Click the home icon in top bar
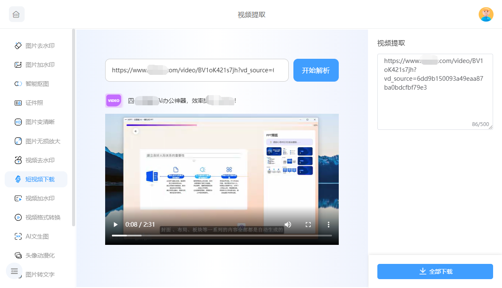The width and height of the screenshot is (502, 288). tap(17, 14)
